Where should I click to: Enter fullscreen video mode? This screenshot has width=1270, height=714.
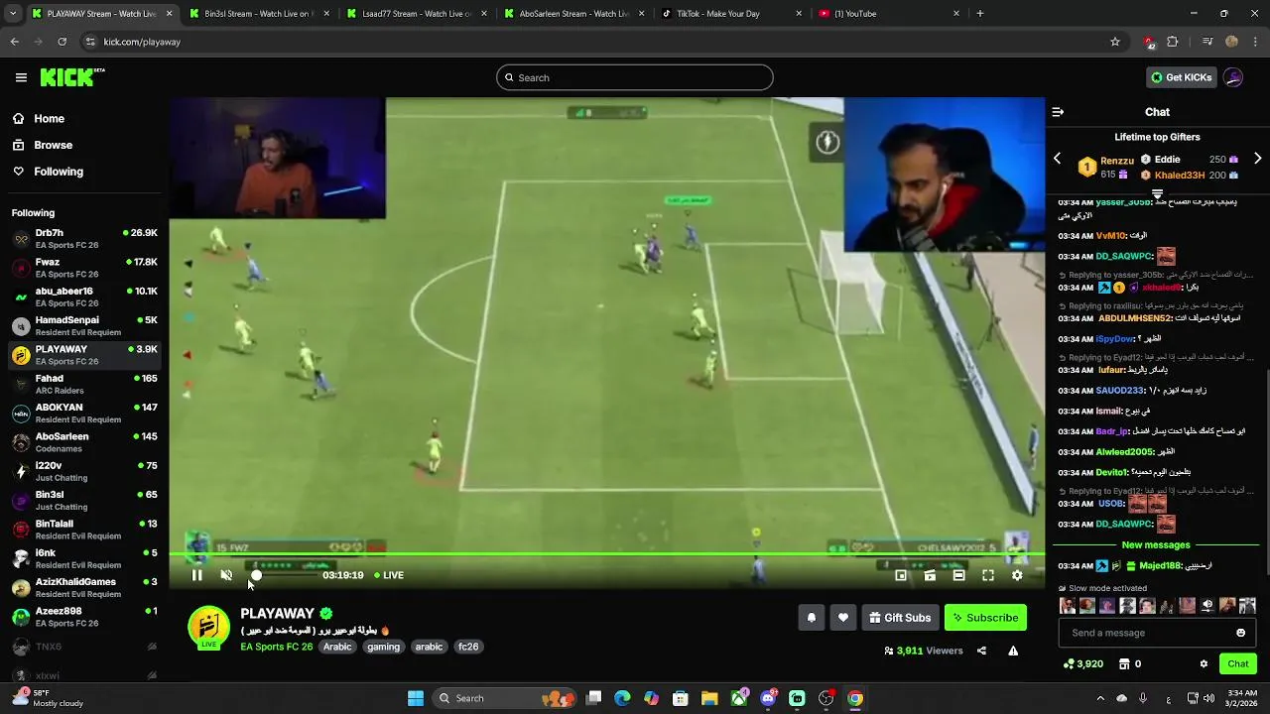pos(988,575)
